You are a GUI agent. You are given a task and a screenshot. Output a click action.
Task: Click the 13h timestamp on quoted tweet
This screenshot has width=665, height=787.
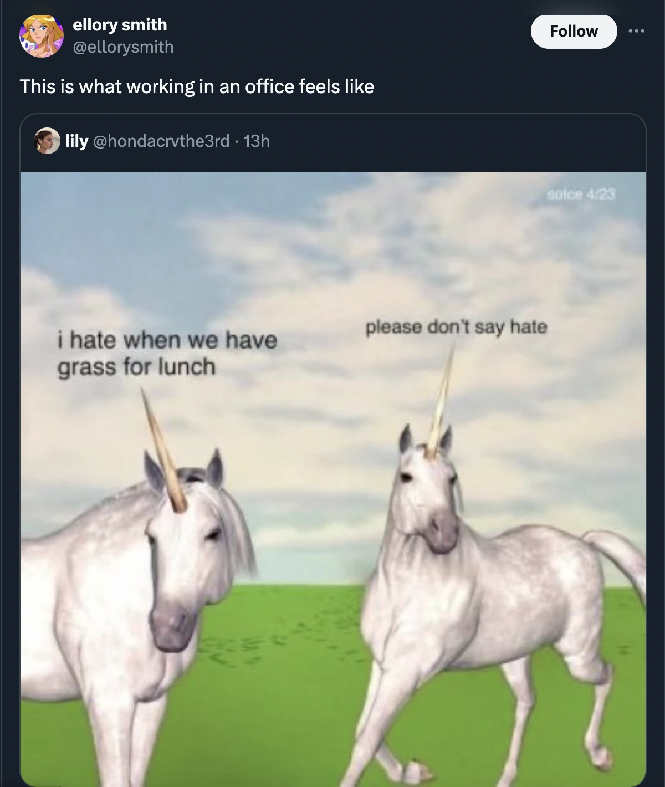[257, 141]
